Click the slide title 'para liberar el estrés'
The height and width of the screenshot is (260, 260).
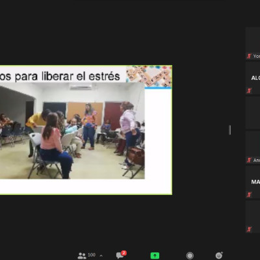click(68, 76)
